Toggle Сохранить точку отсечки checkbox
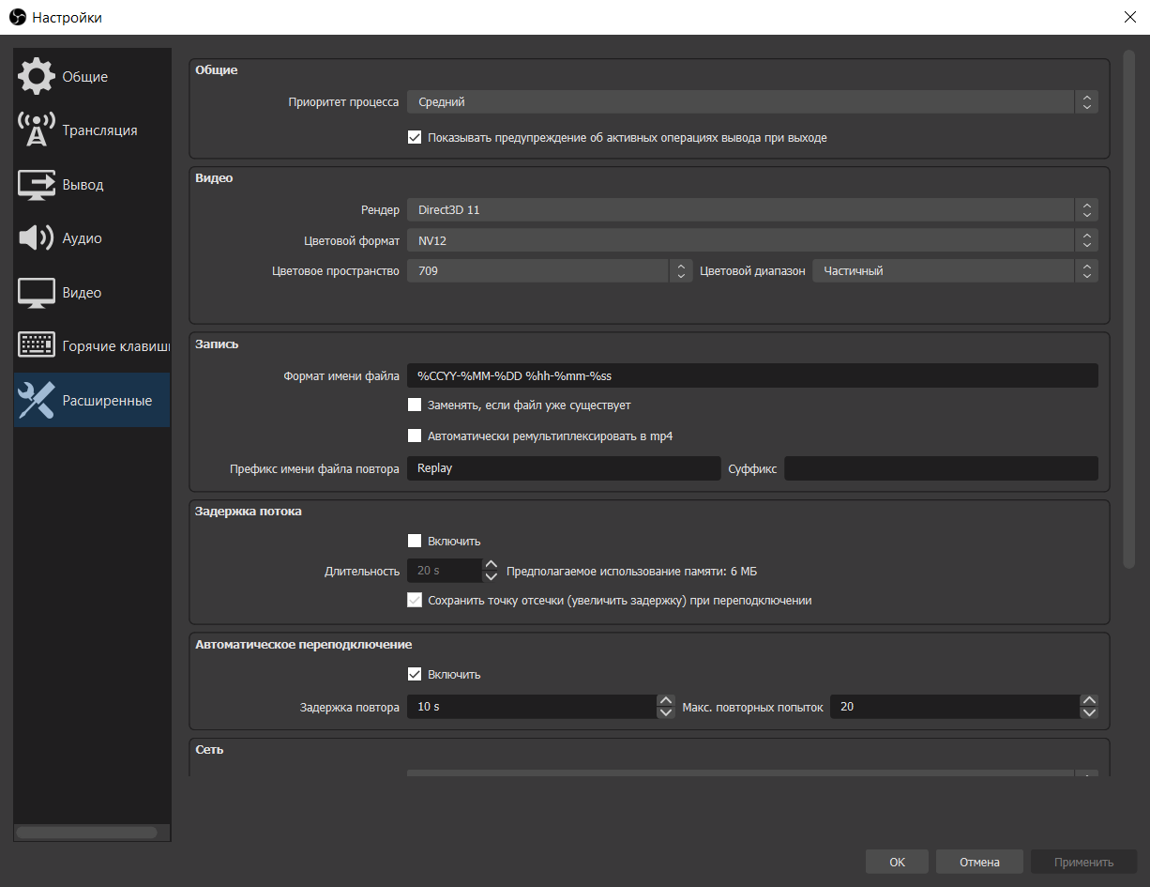 pos(415,601)
